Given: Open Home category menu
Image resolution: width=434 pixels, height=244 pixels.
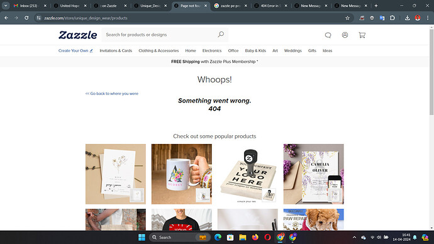Looking at the screenshot, I should click(x=191, y=51).
